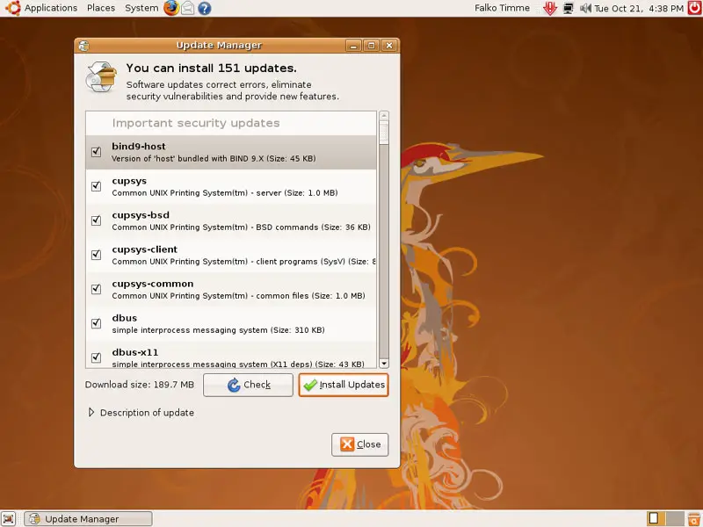Click the Check button
The width and height of the screenshot is (703, 527).
point(248,385)
